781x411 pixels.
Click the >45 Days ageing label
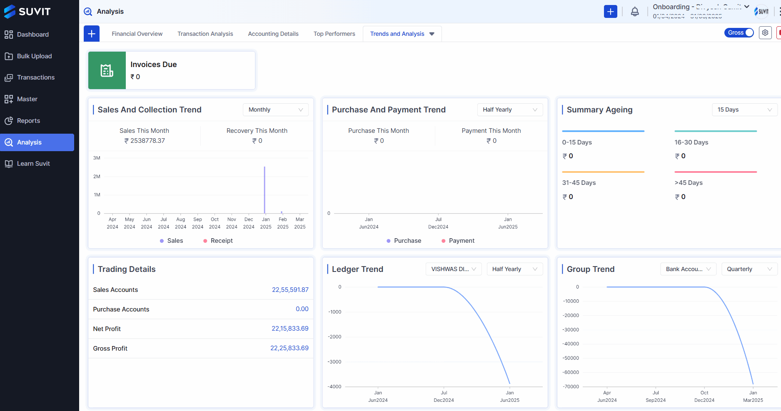(x=689, y=183)
